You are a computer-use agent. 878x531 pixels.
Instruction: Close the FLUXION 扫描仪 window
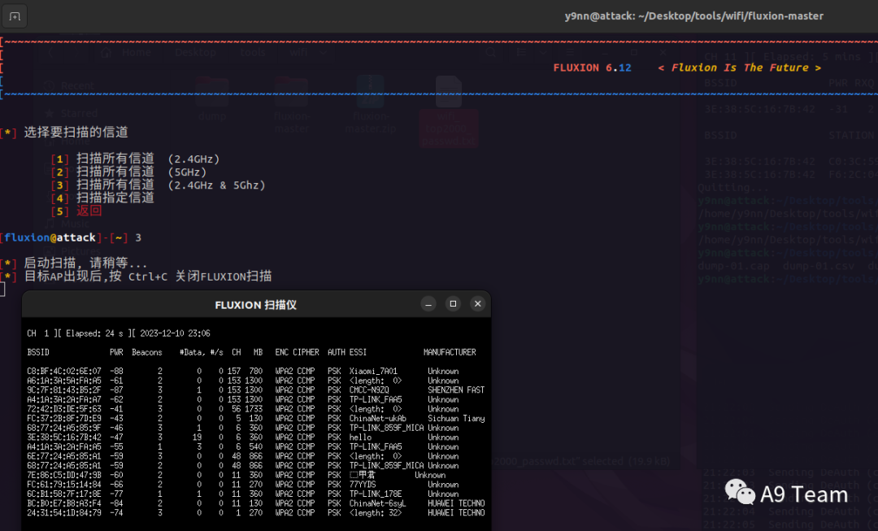click(x=478, y=303)
